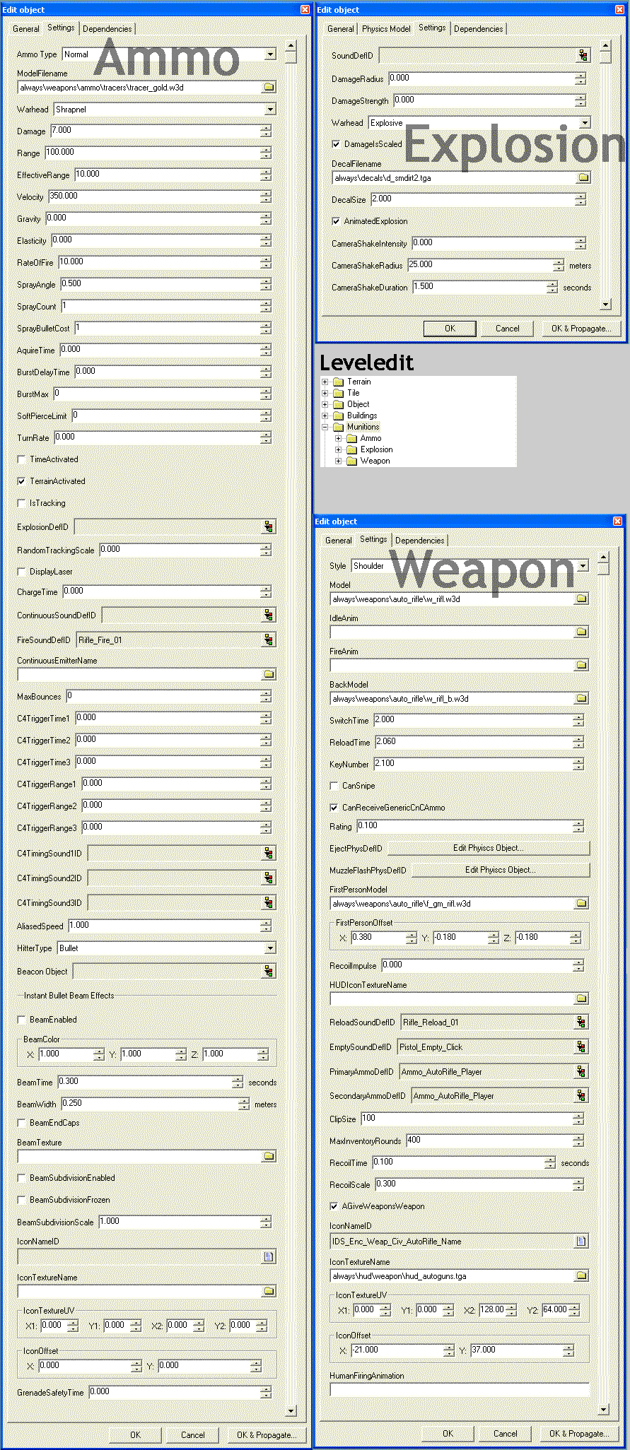Pick a SoundDefID preset in Explosion

click(x=583, y=55)
